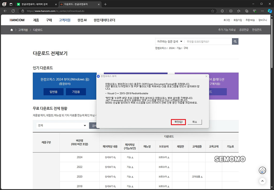
Task: Open the 고객지원 menu
Action: 65,20
